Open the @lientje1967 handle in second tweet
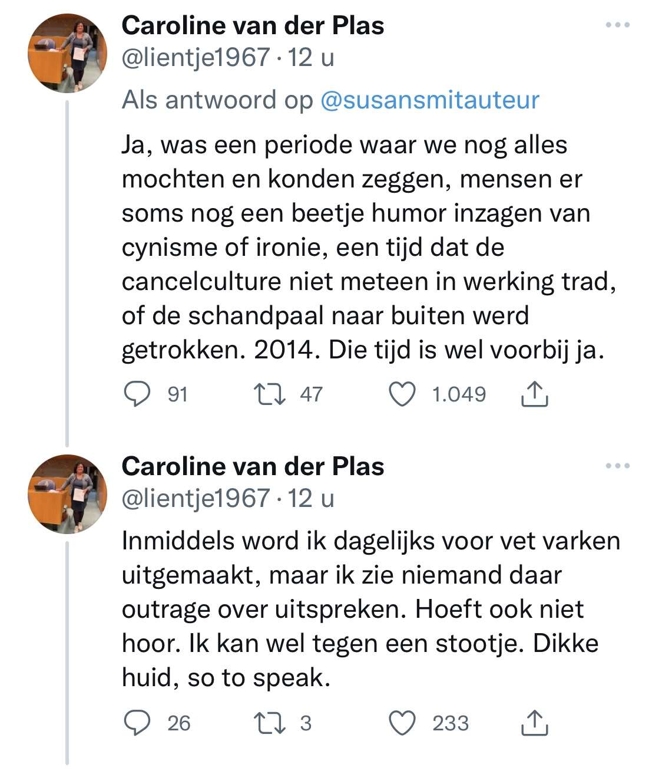662x774 pixels. 196,499
